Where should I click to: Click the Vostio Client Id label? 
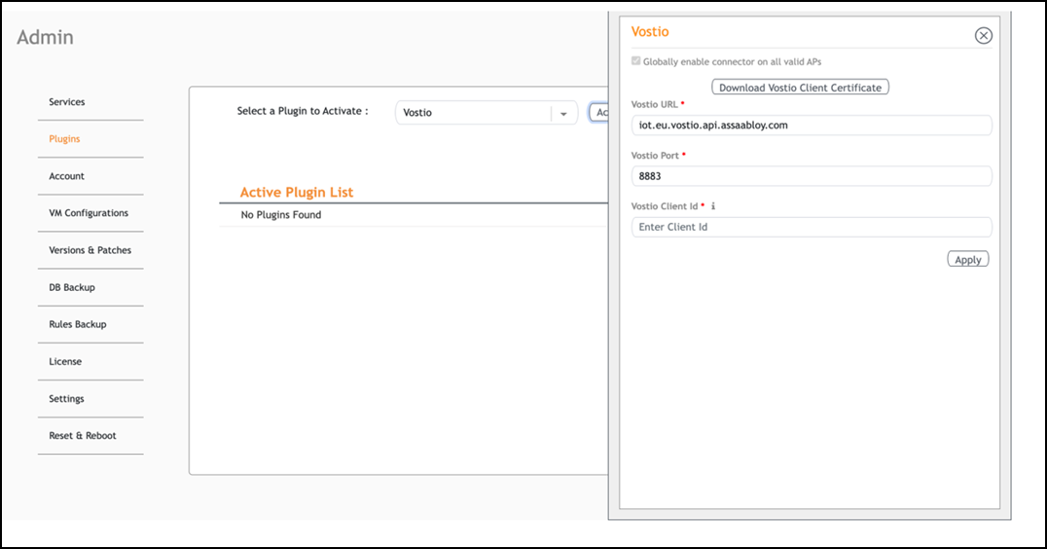tap(665, 206)
